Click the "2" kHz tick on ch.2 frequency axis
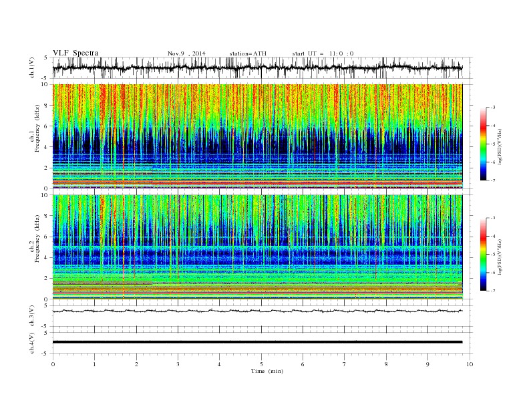The height and width of the screenshot is (409, 529). (x=47, y=279)
